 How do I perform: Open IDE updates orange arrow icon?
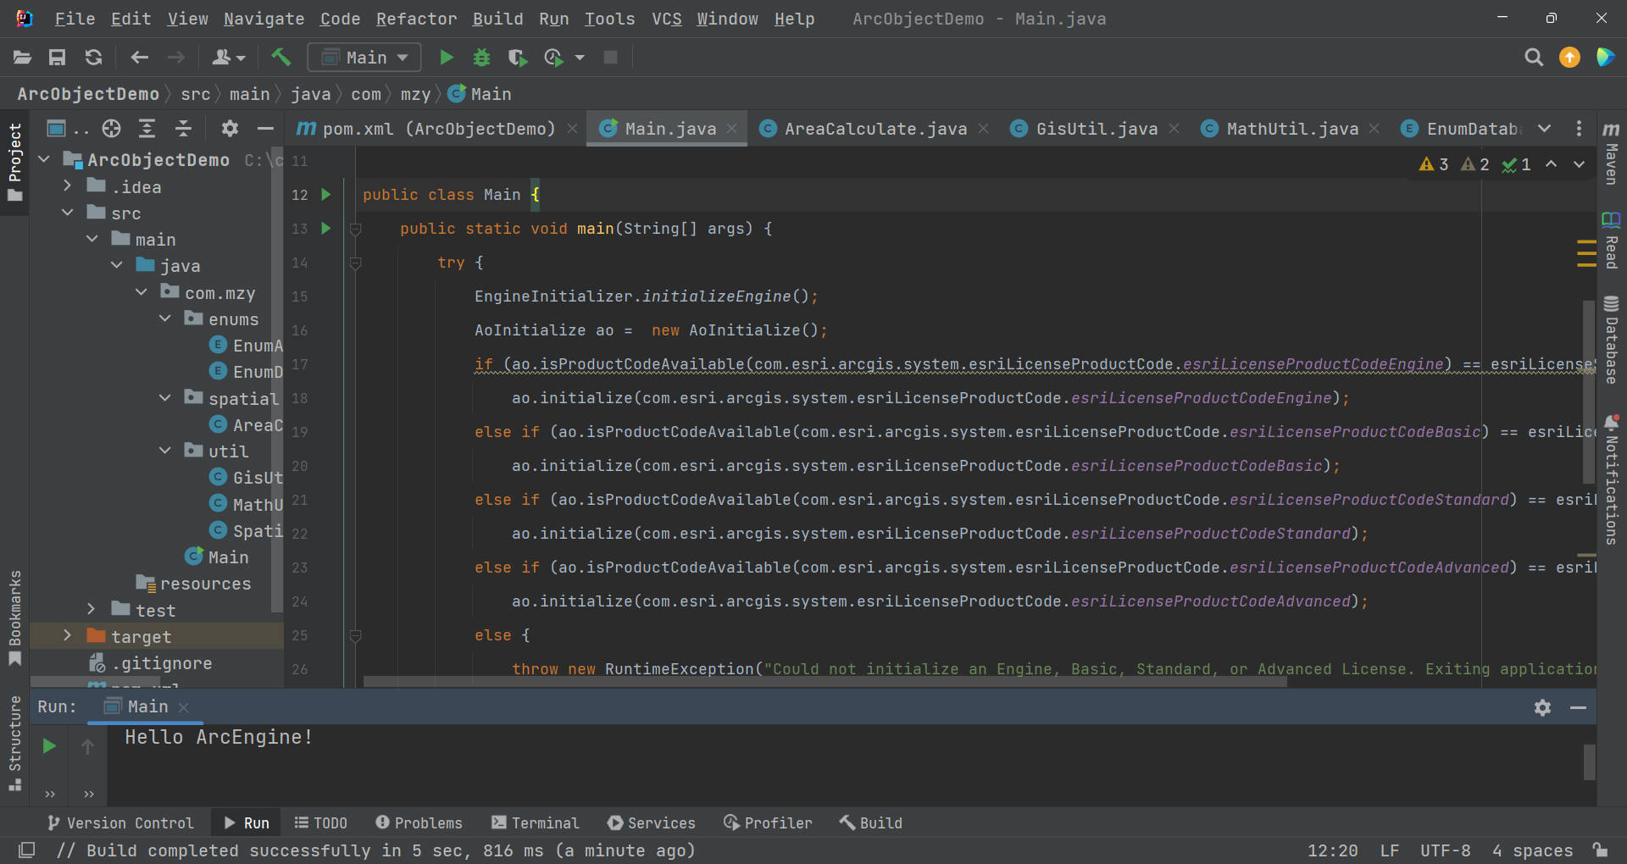[1569, 58]
